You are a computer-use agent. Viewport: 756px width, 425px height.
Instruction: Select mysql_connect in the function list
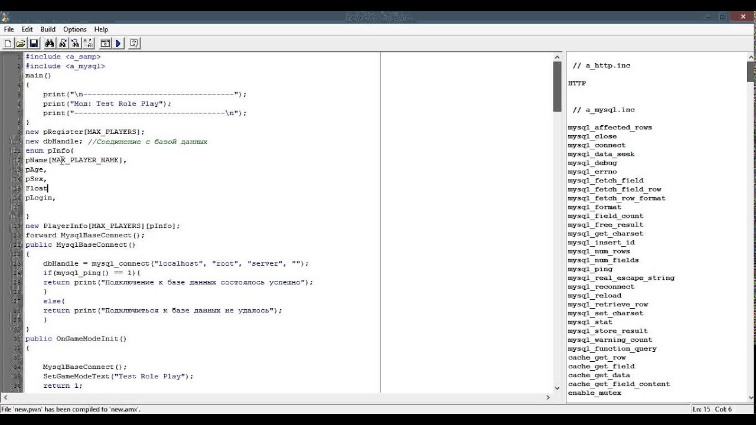tap(597, 145)
